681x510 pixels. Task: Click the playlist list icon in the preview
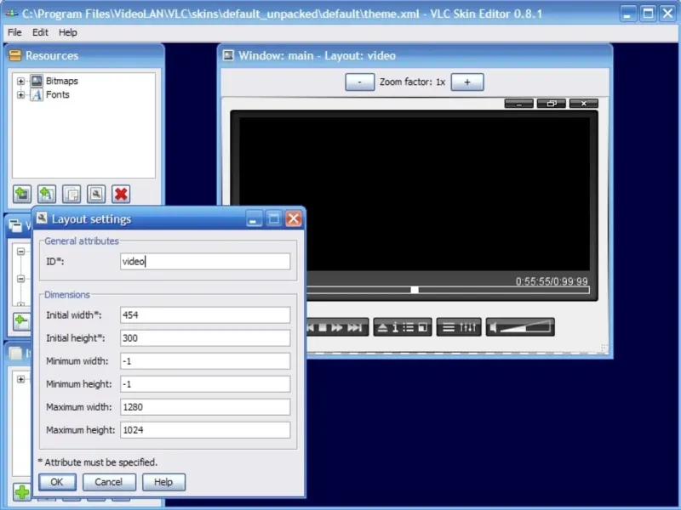coord(409,327)
